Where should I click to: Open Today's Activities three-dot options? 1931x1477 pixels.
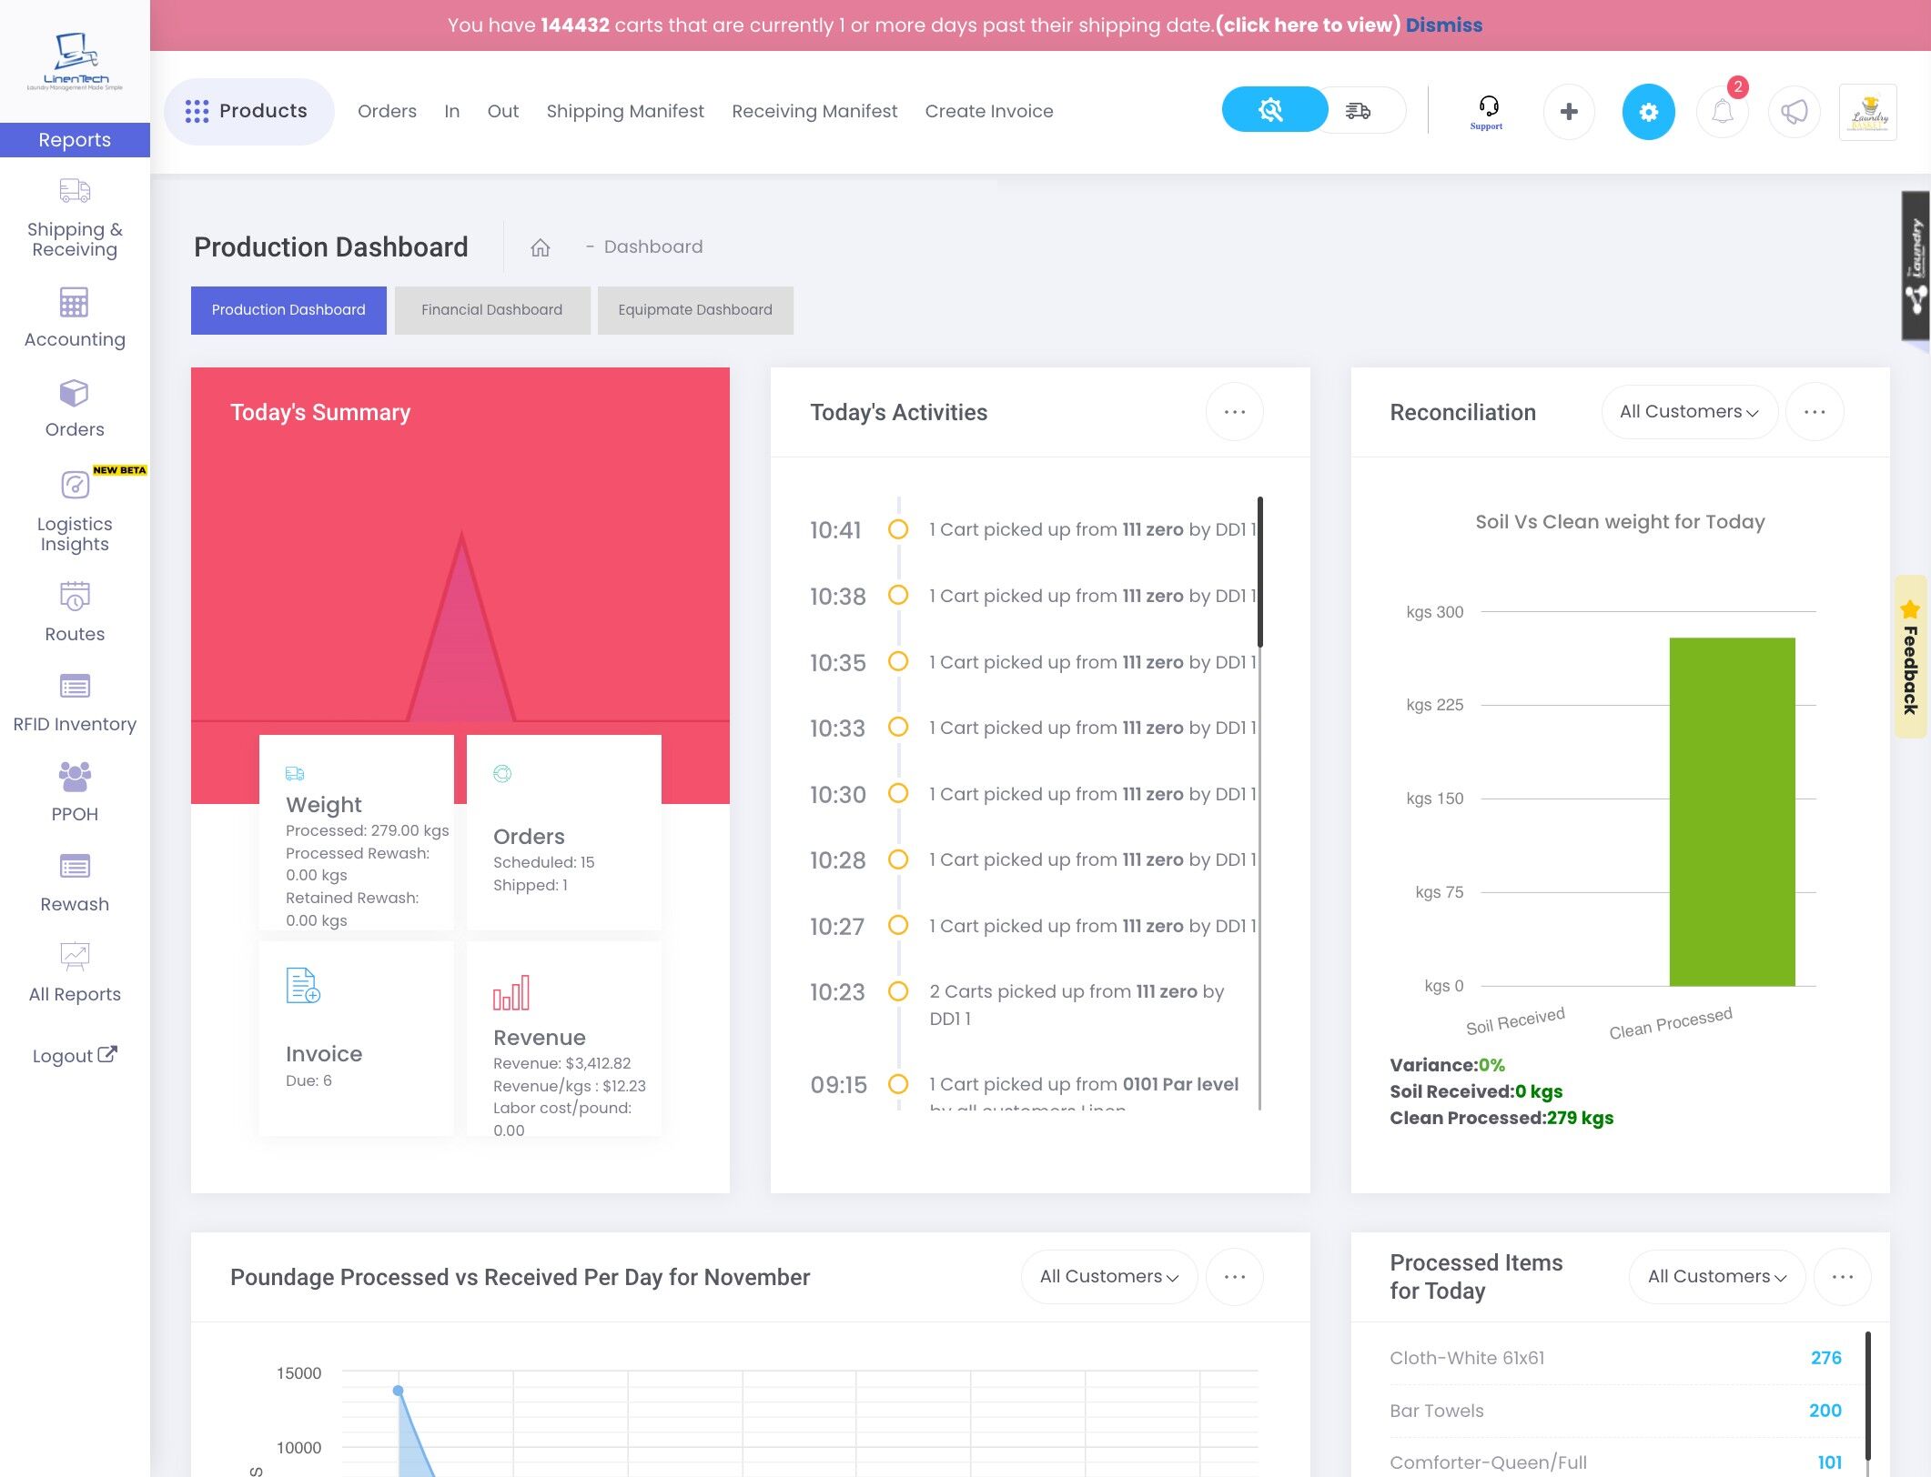click(x=1234, y=412)
